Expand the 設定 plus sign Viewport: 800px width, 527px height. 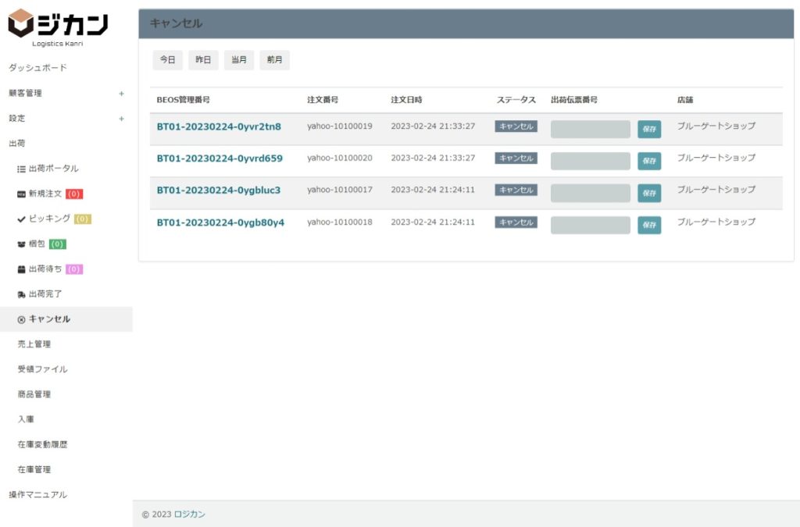click(x=121, y=119)
